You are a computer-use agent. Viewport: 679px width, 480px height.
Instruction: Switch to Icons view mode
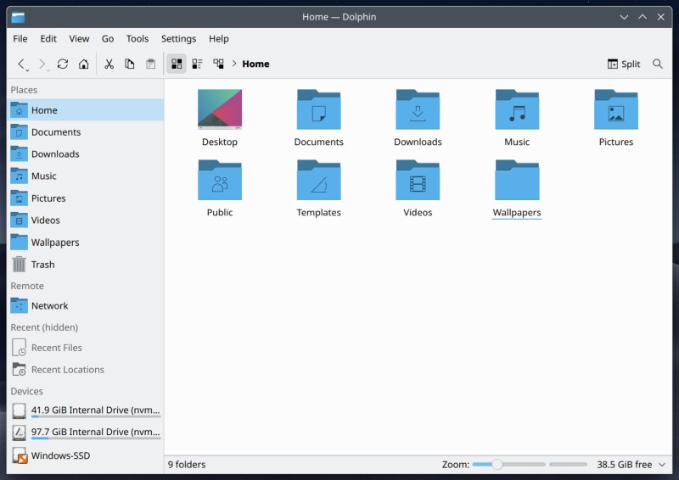point(176,64)
